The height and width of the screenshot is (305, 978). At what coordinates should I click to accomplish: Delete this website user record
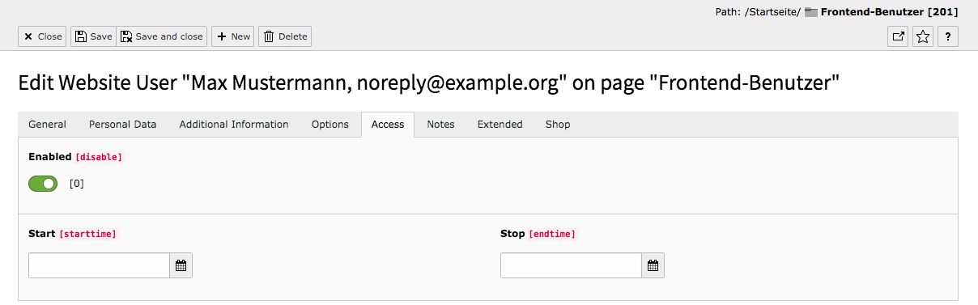(285, 36)
